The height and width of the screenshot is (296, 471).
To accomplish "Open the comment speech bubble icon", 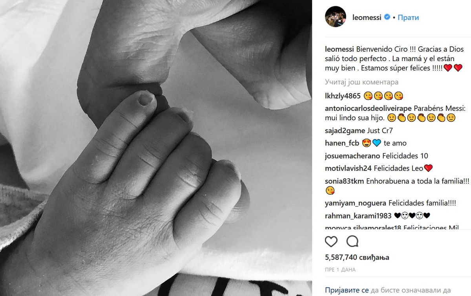I will [x=352, y=241].
